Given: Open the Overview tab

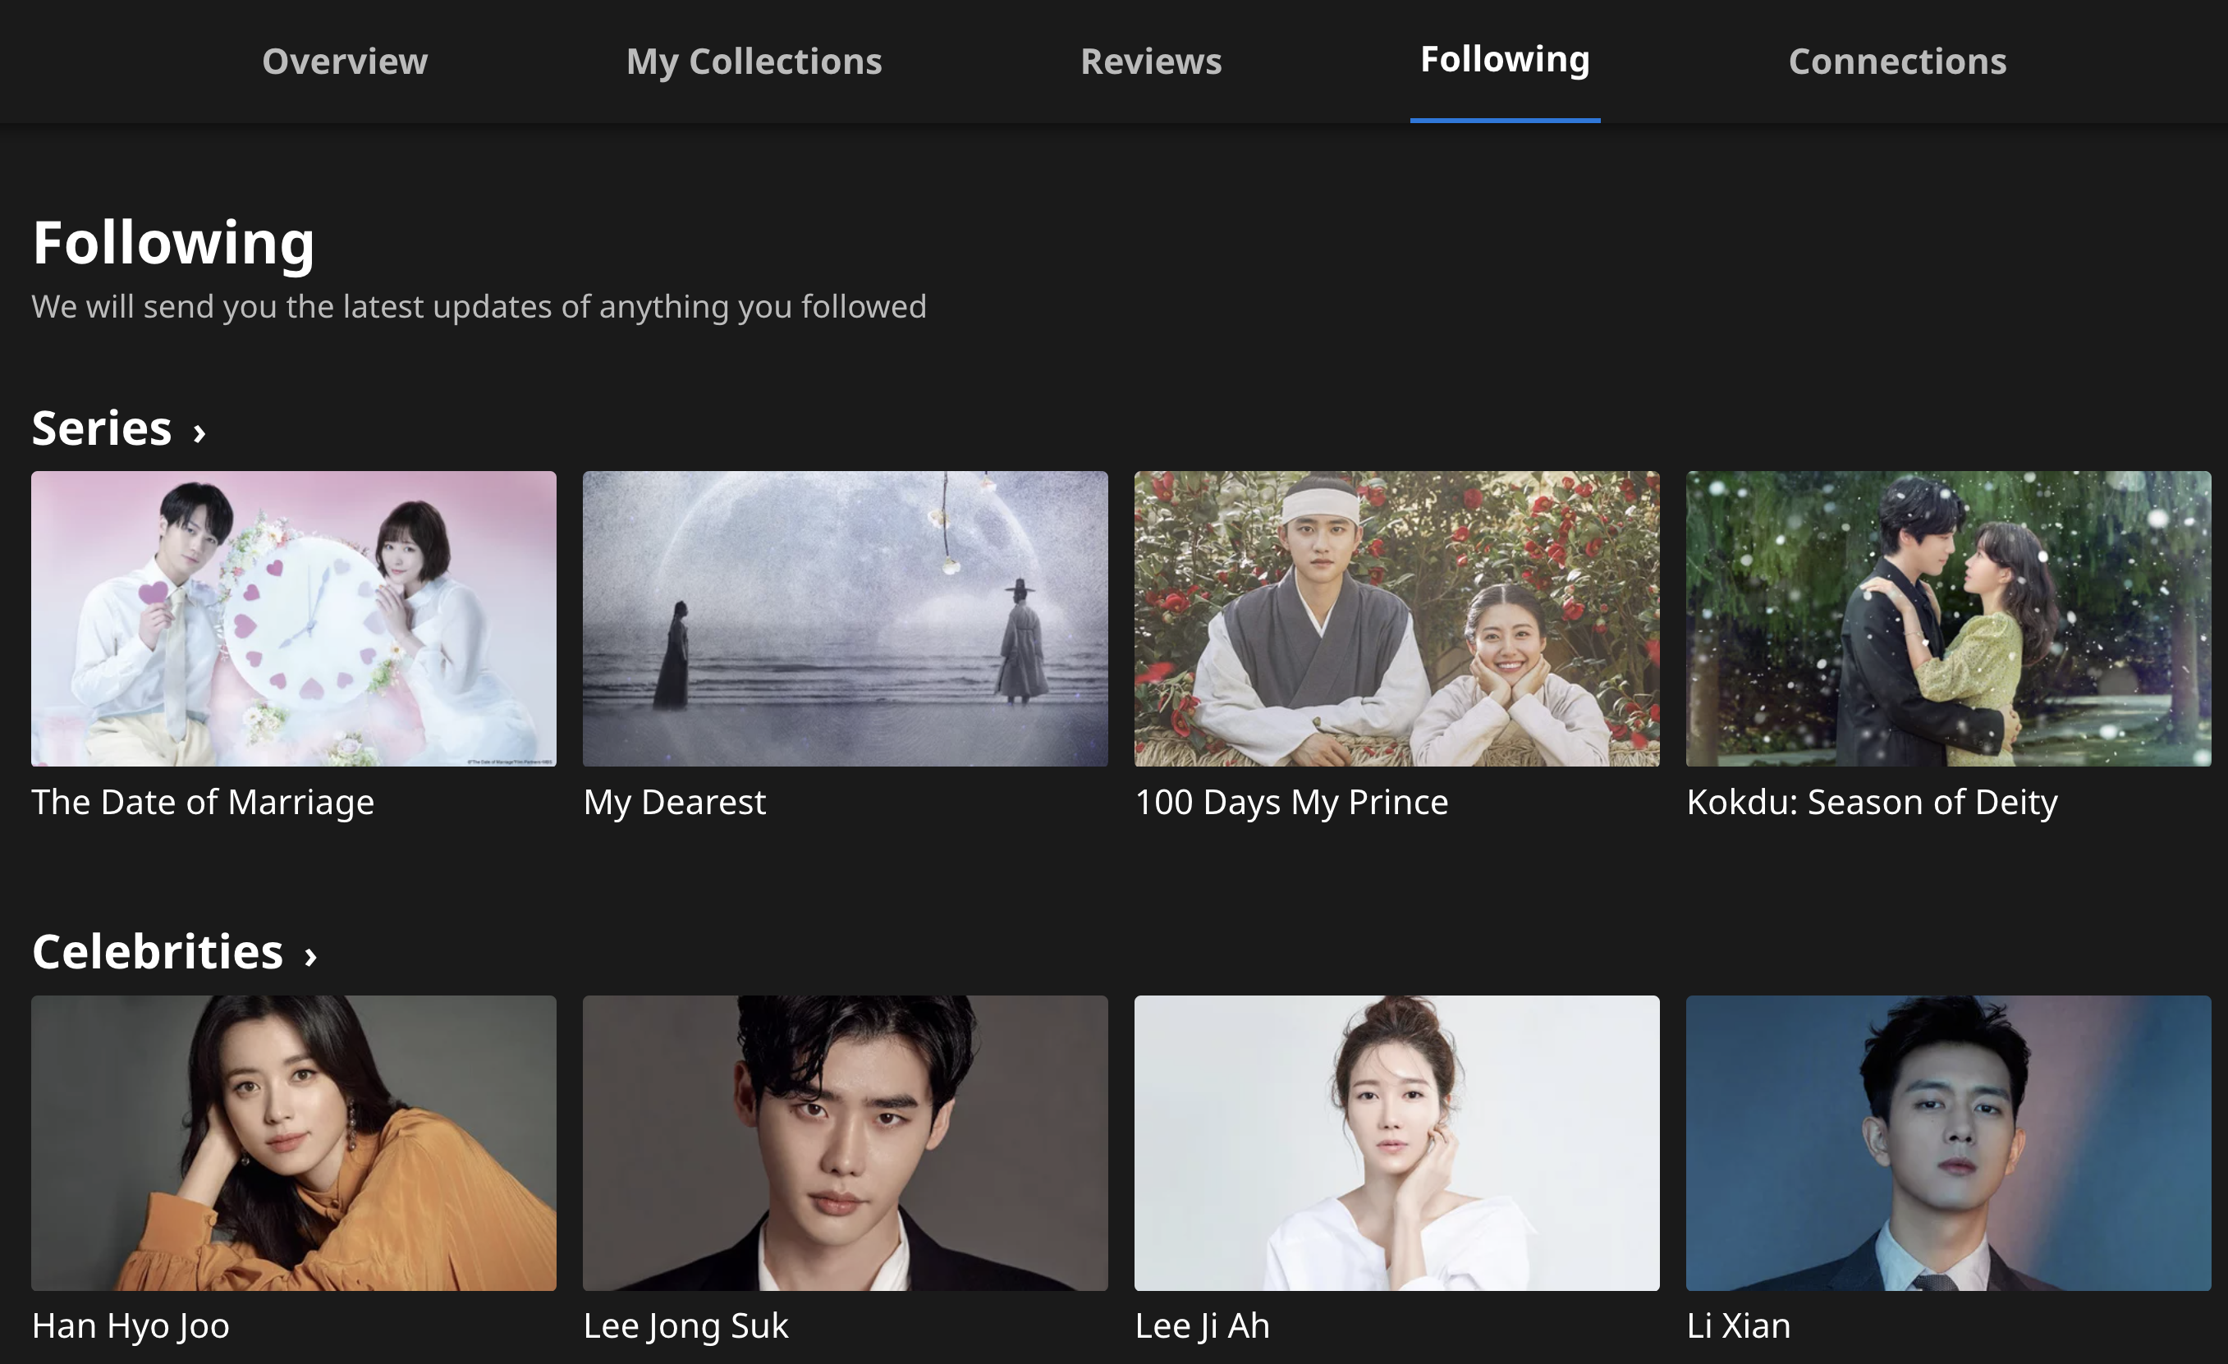Looking at the screenshot, I should click(345, 62).
